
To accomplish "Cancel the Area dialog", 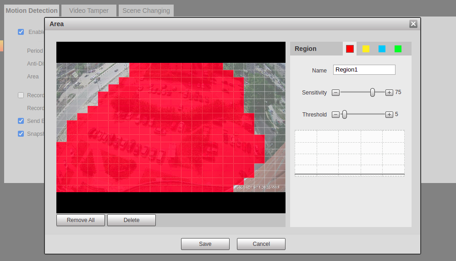I will 261,244.
